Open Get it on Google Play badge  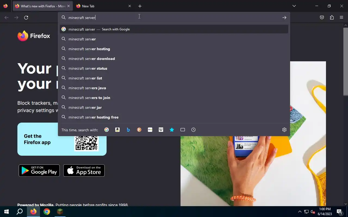coord(39,171)
